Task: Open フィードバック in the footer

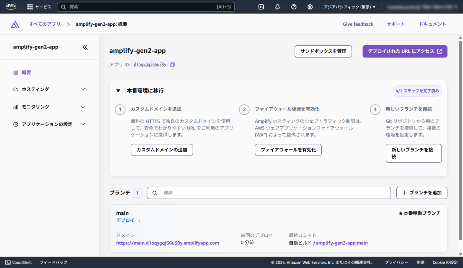Action: pyautogui.click(x=53, y=262)
